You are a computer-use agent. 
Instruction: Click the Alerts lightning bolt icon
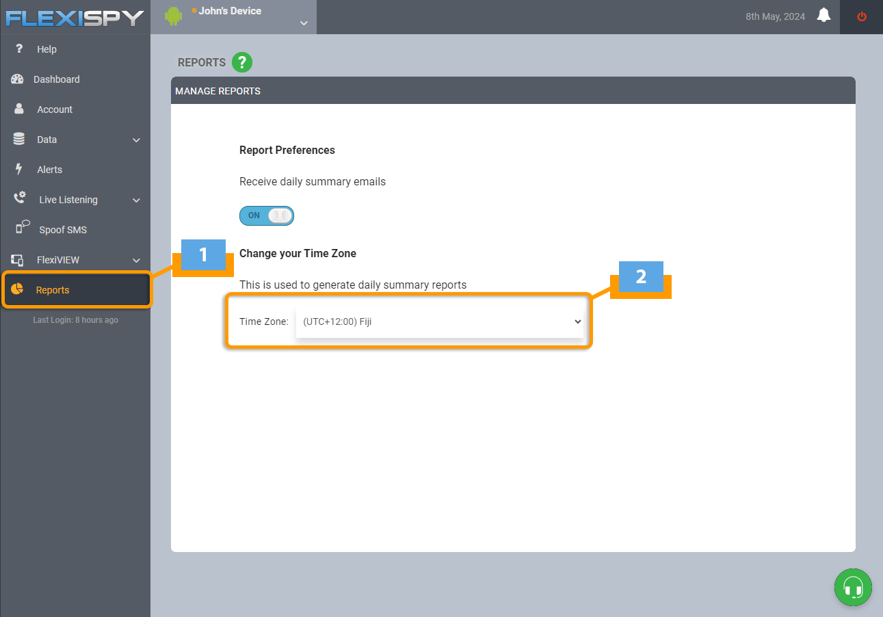pos(19,169)
